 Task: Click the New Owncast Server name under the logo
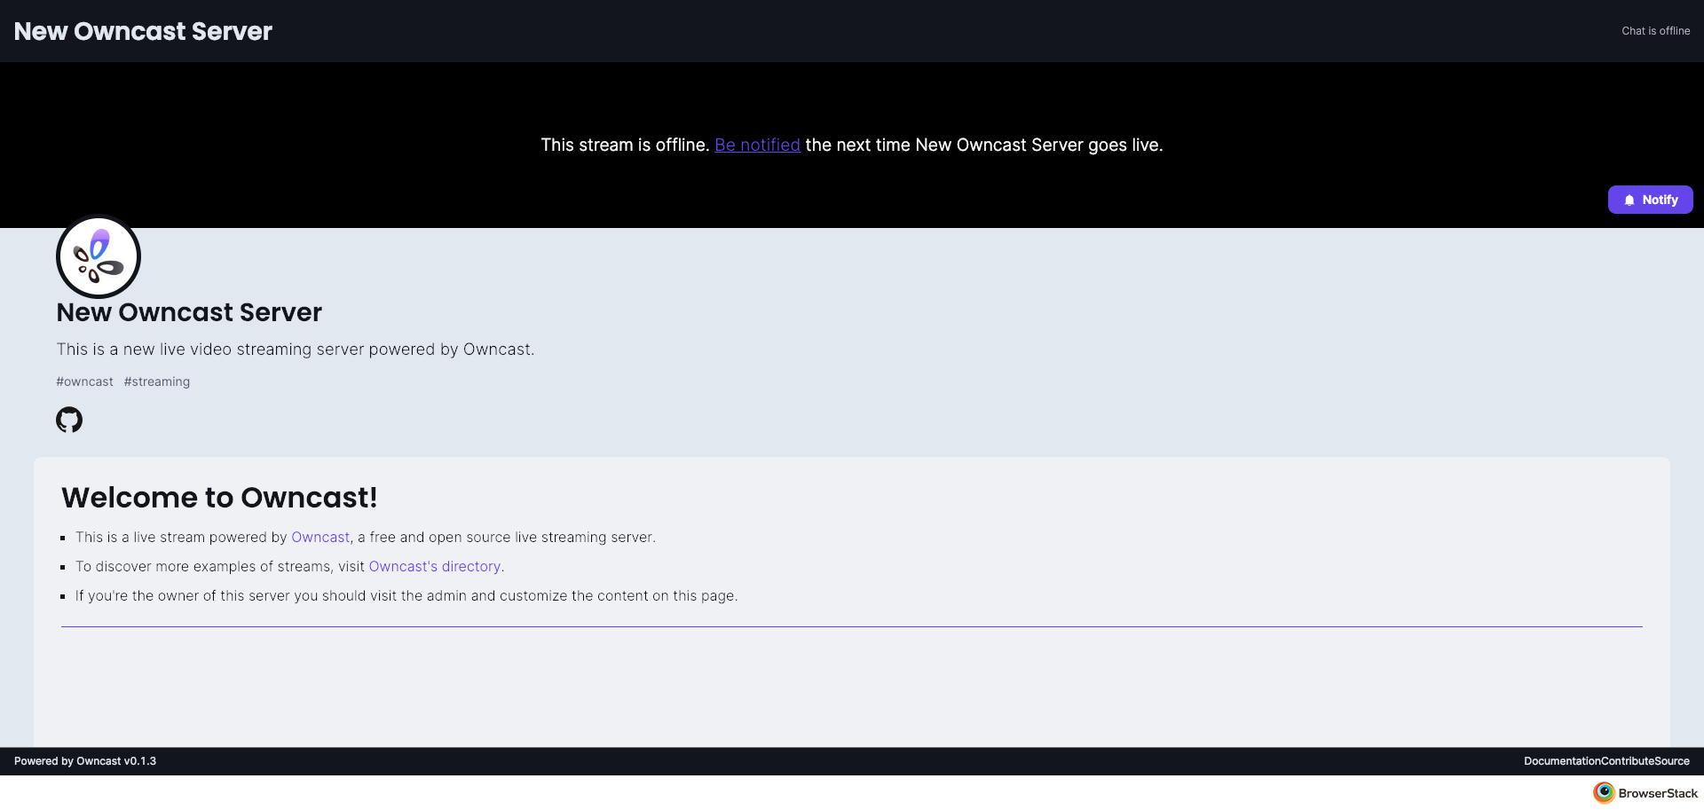(x=189, y=312)
